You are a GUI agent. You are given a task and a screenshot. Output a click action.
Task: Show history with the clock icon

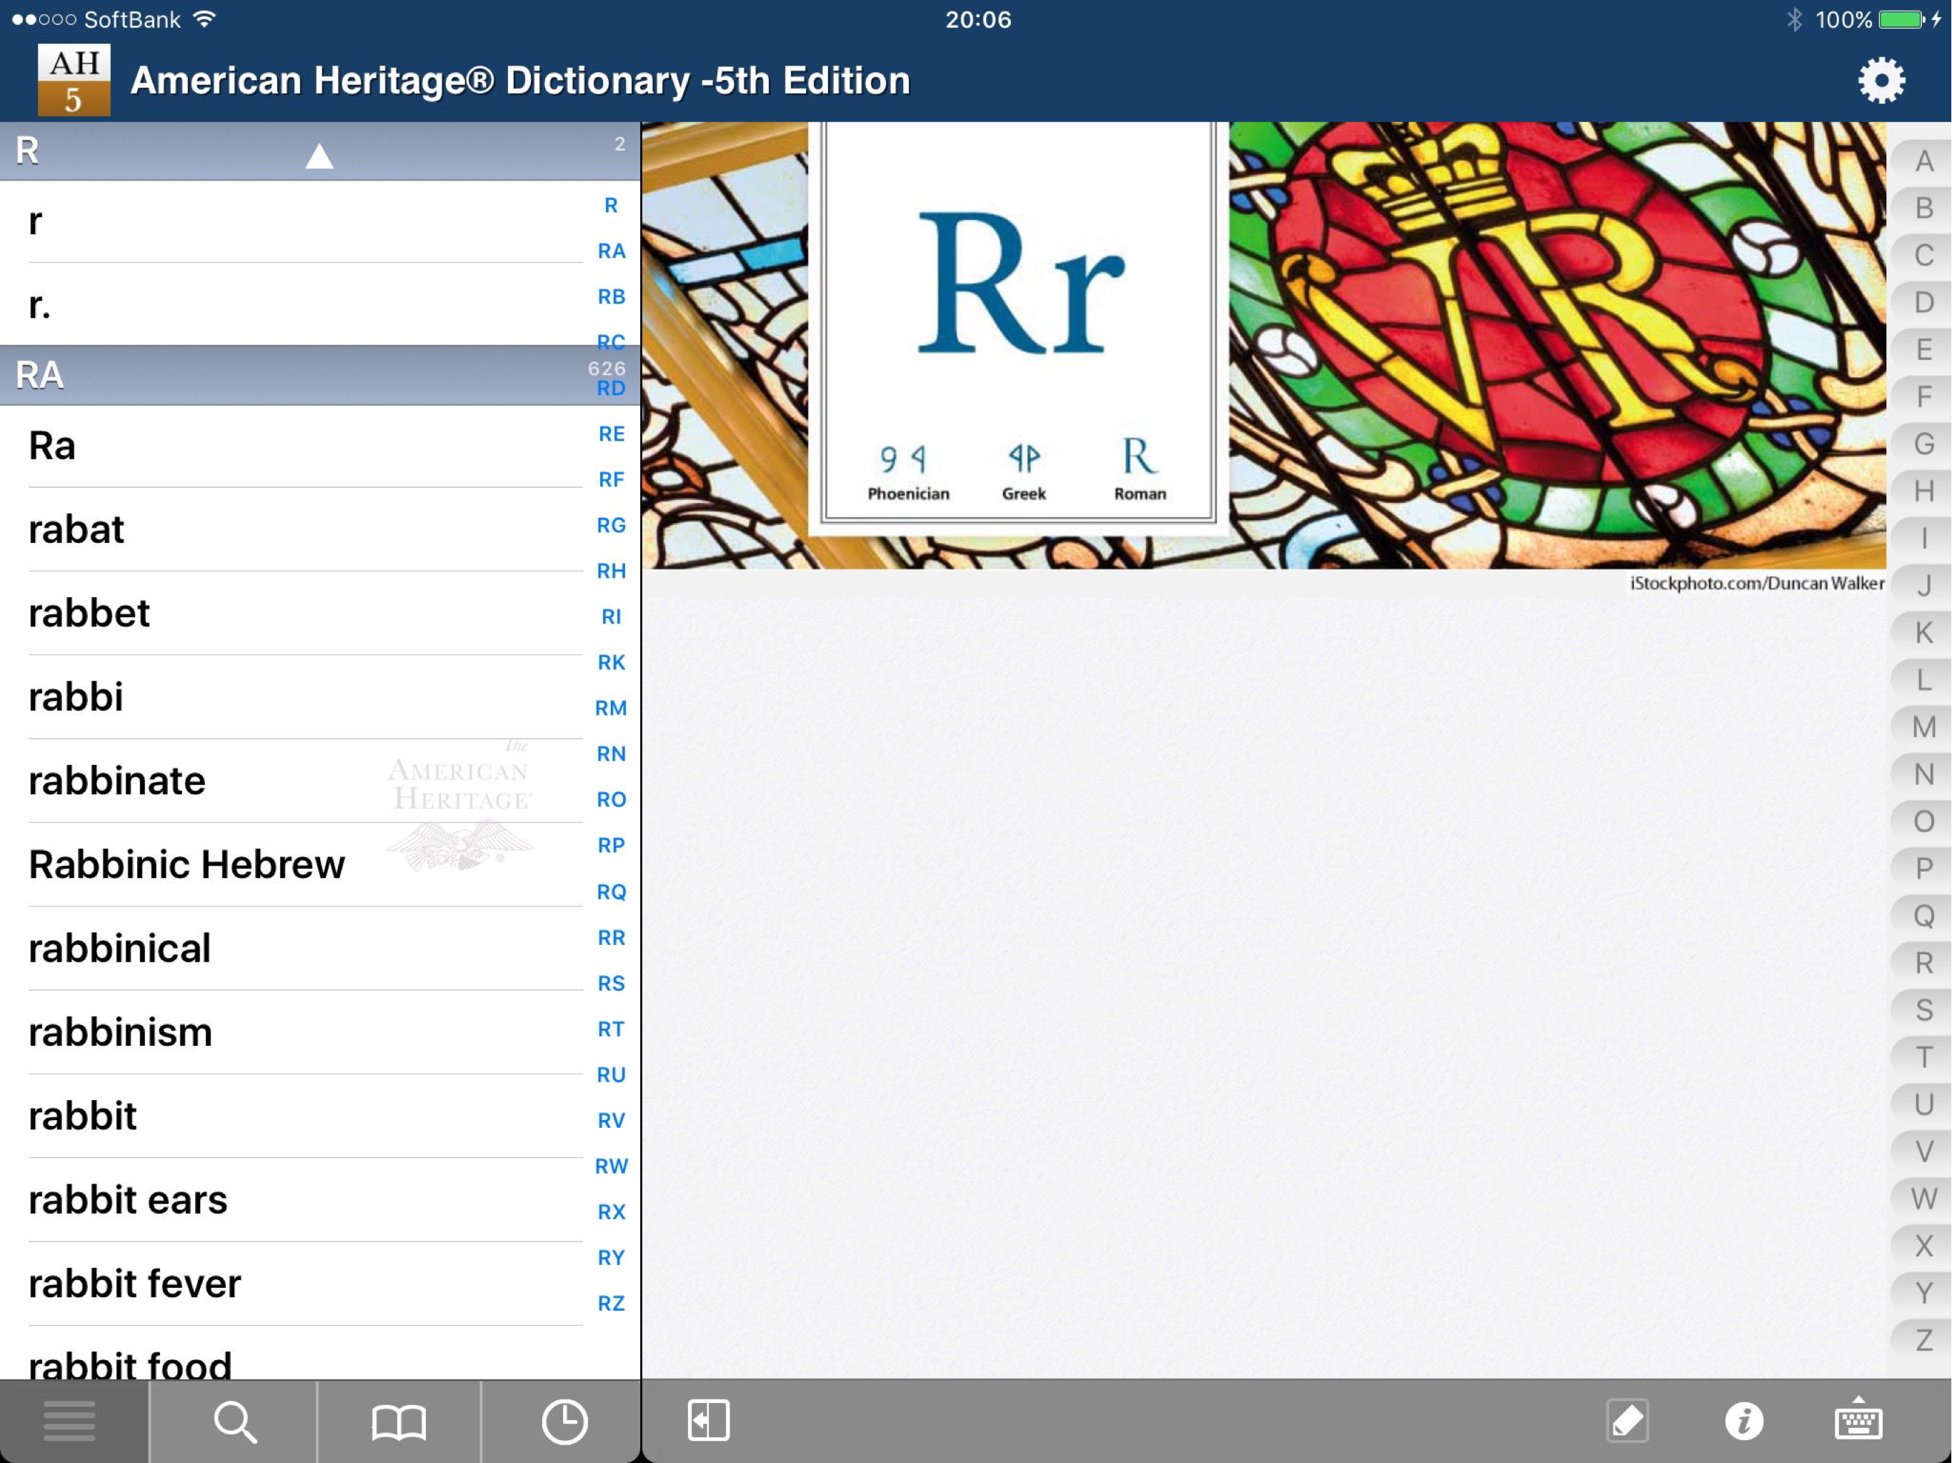click(x=564, y=1422)
